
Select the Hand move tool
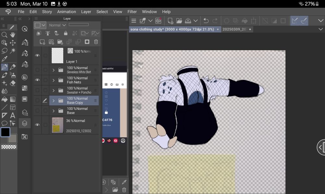[x=13, y=35]
